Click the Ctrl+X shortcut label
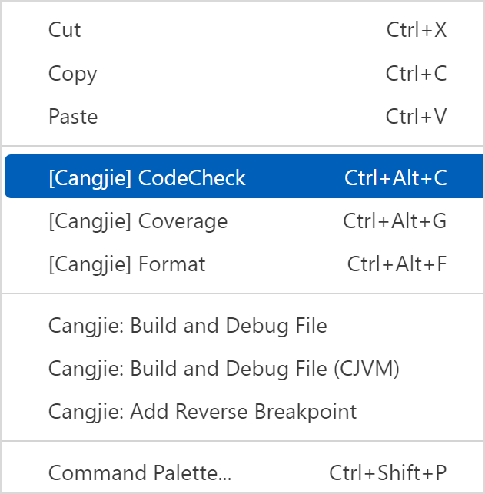 click(x=417, y=30)
